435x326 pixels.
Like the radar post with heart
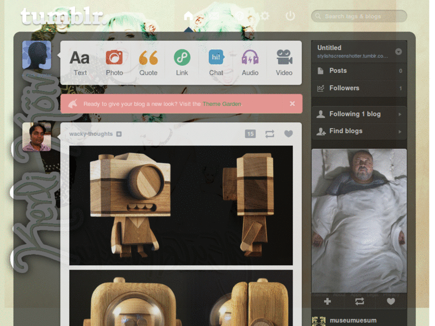(391, 302)
